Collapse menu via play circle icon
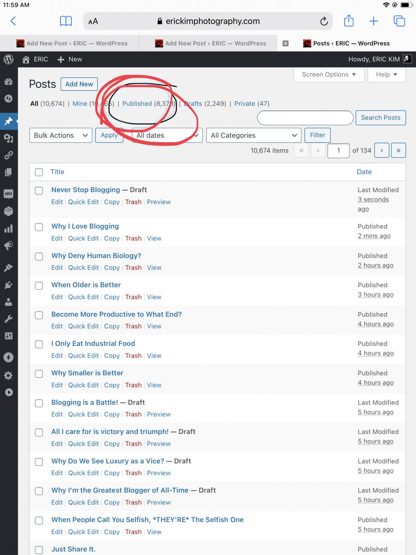This screenshot has height=555, width=416. click(9, 392)
